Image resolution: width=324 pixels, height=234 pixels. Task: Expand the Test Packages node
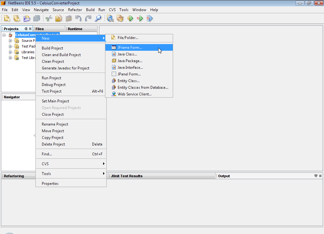click(10, 46)
